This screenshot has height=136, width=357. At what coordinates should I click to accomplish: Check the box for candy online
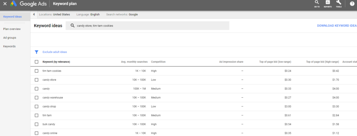pyautogui.click(x=36, y=133)
